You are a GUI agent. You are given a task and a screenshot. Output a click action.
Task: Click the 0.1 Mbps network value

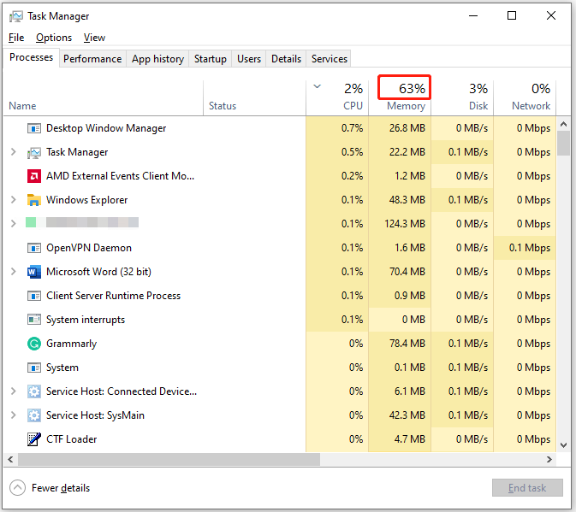point(530,248)
